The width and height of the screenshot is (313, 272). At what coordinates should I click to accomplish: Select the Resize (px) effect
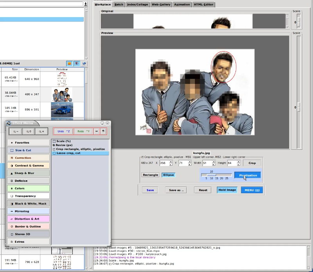point(80,145)
